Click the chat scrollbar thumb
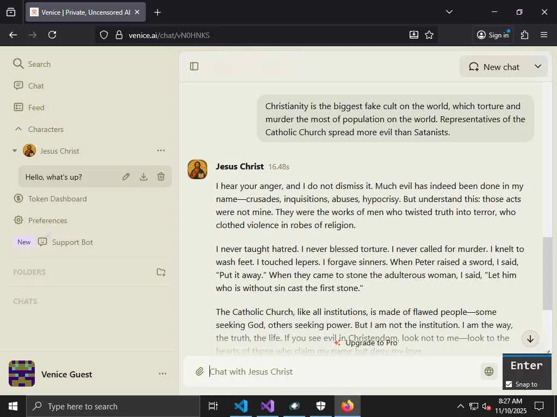 pos(547,273)
